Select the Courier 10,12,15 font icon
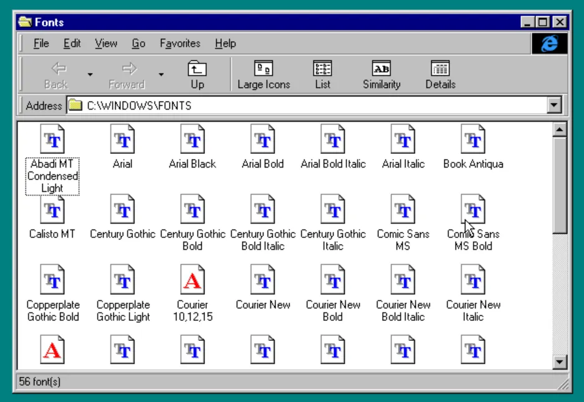The height and width of the screenshot is (402, 584). [192, 280]
